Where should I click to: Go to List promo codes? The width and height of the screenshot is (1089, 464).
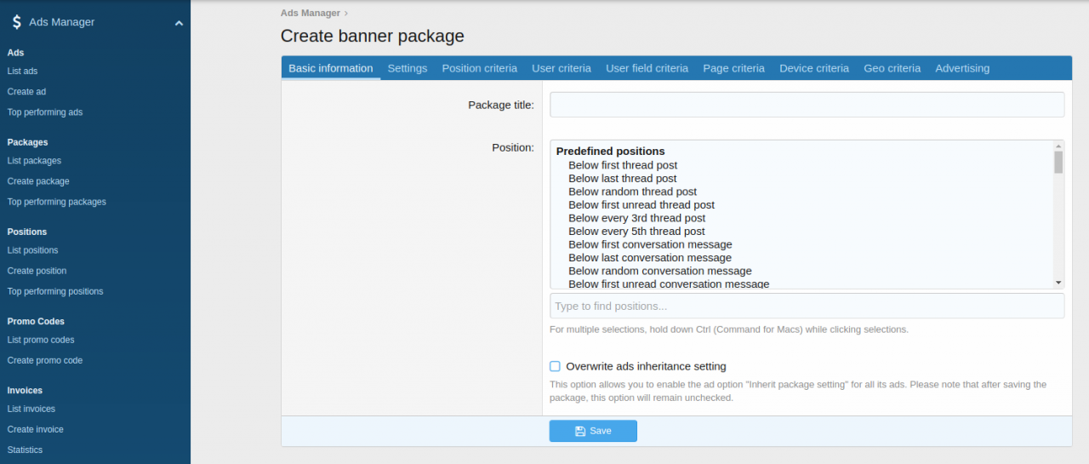pos(41,340)
